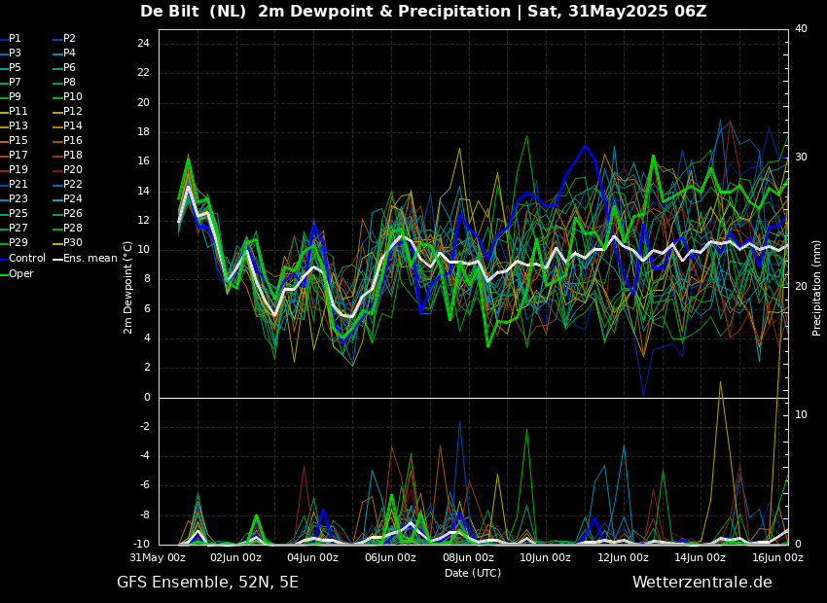Viewport: 827px width, 603px height.
Task: Click P19 in the legend
Action: (14, 170)
